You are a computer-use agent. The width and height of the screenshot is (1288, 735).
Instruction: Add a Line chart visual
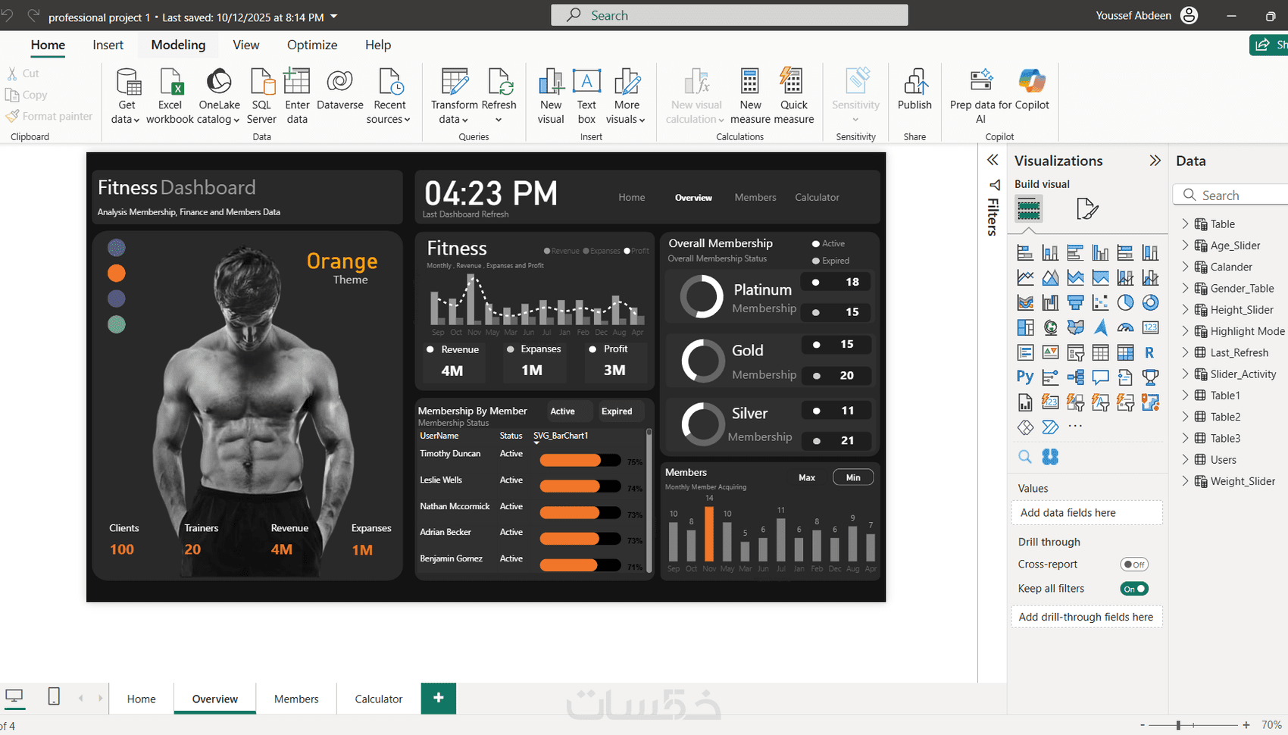(x=1025, y=278)
